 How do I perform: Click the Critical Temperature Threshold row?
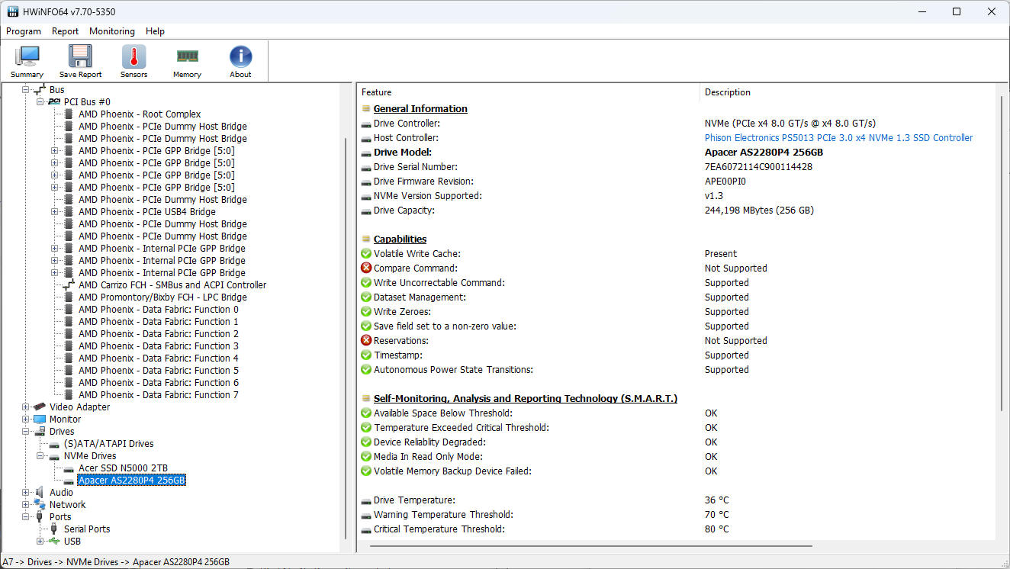pos(676,529)
